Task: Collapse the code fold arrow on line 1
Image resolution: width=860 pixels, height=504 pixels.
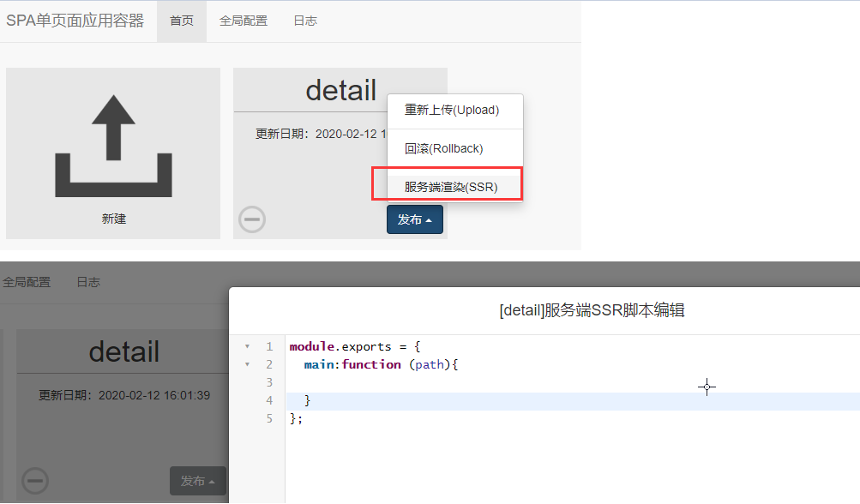Action: point(247,346)
